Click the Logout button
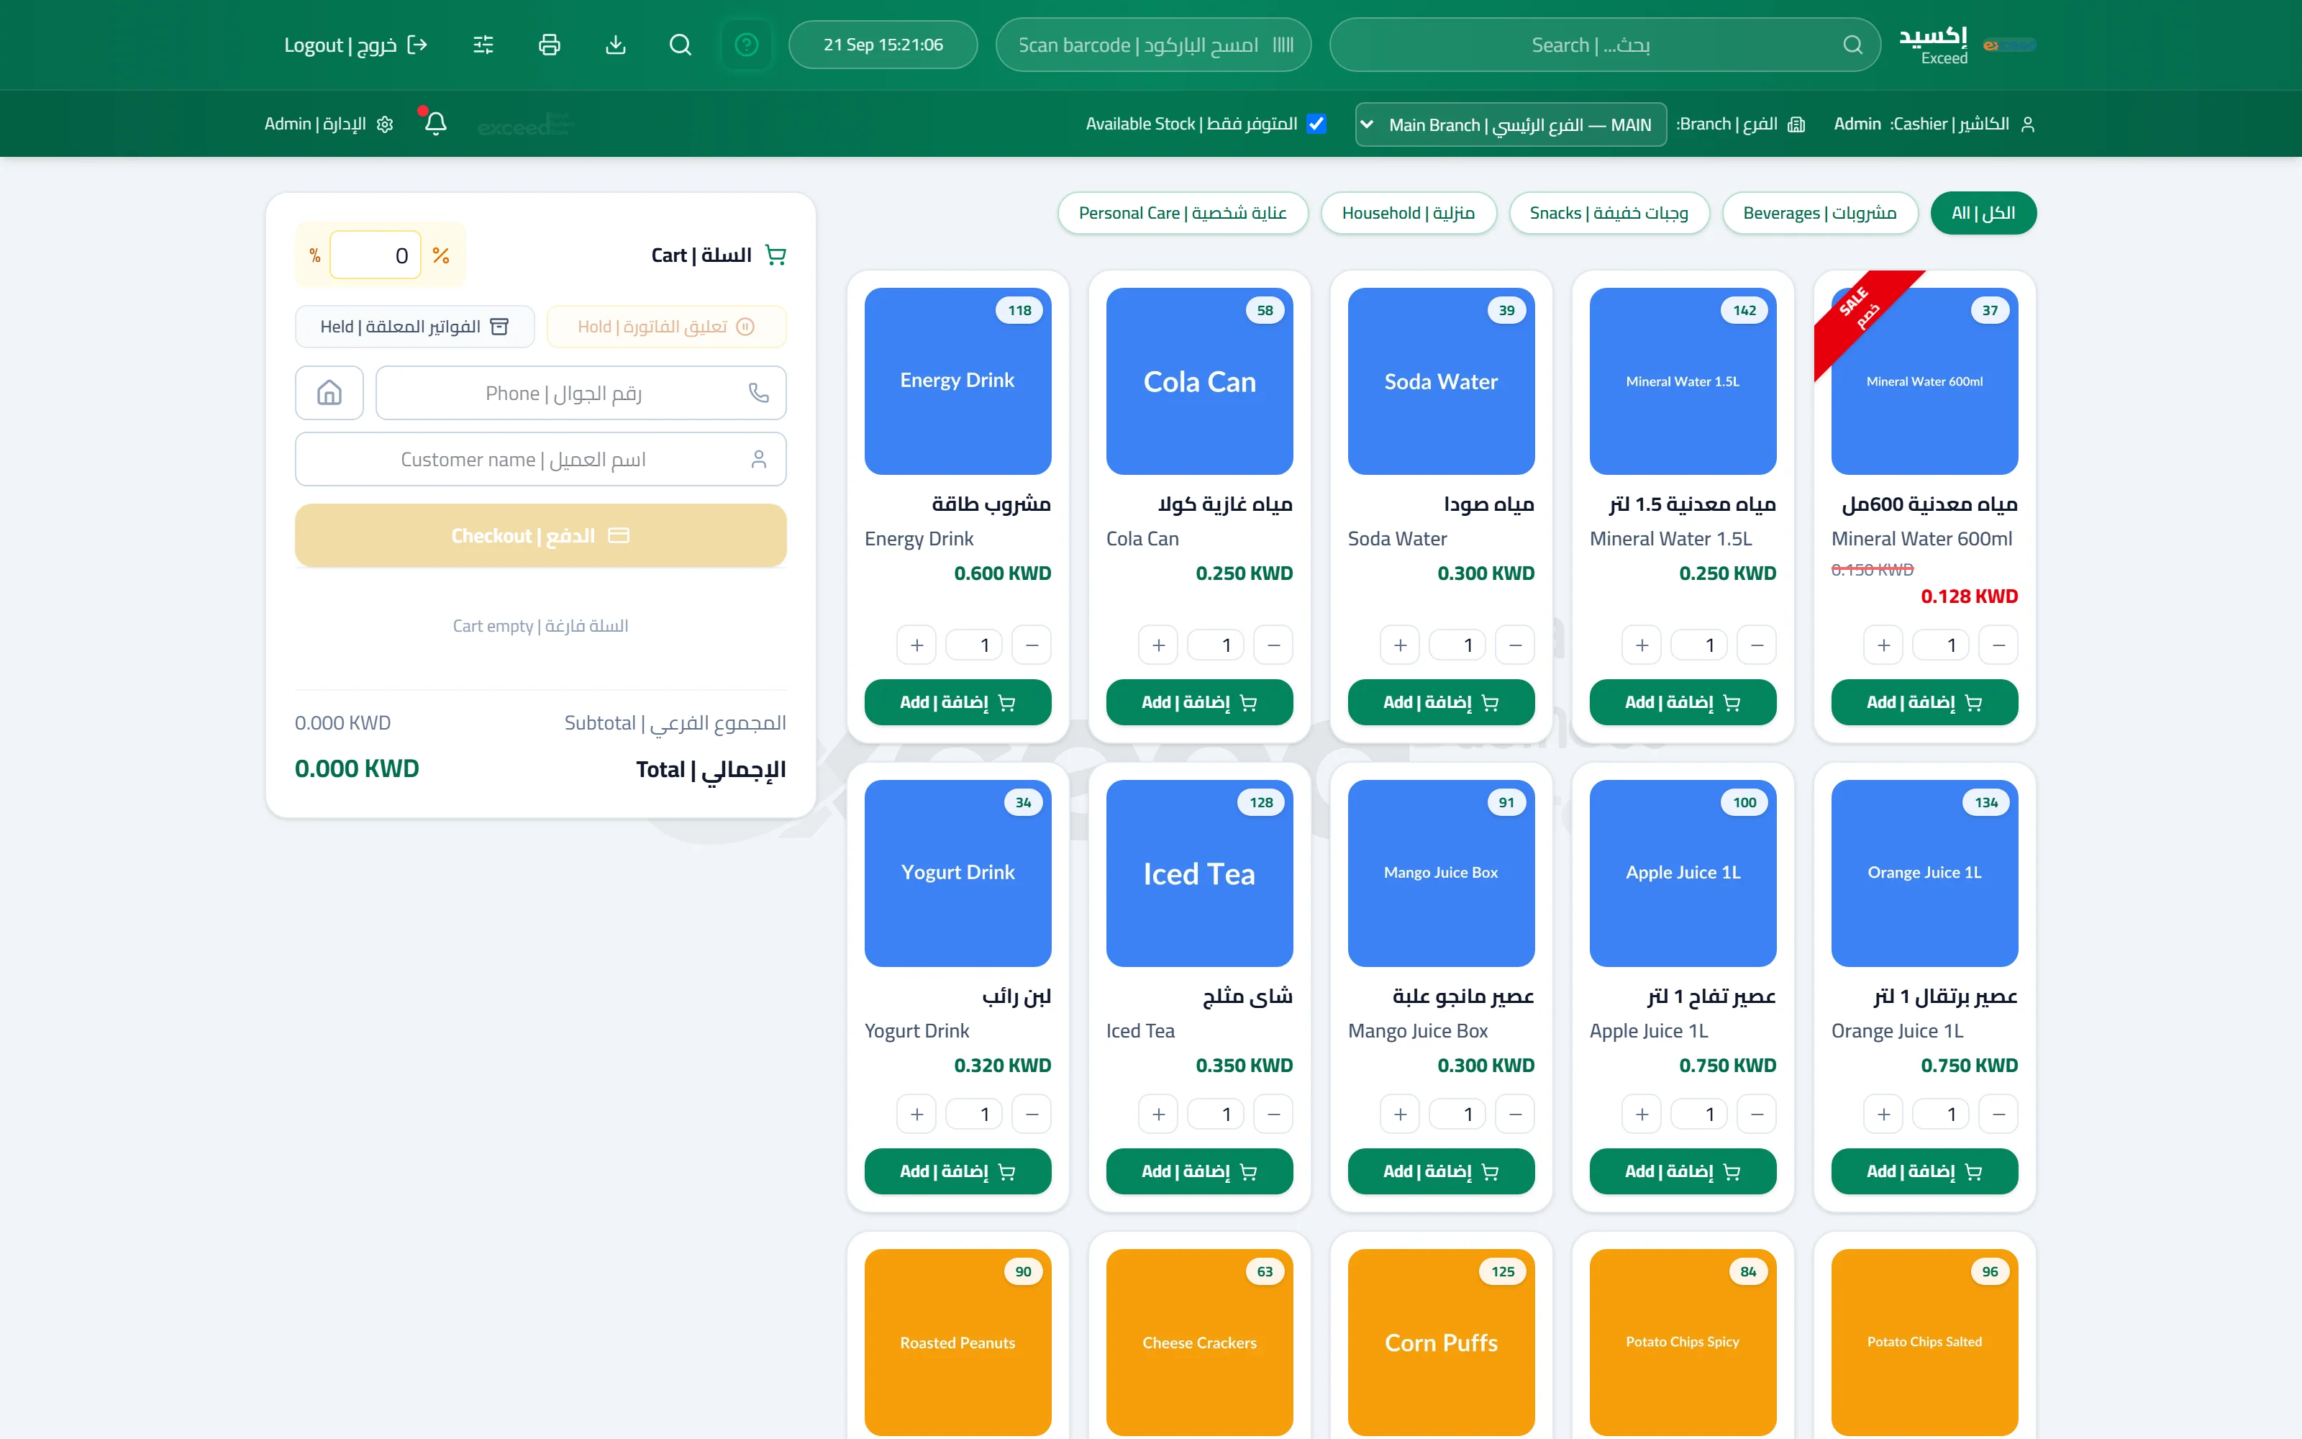The height and width of the screenshot is (1439, 2302). pyautogui.click(x=356, y=45)
